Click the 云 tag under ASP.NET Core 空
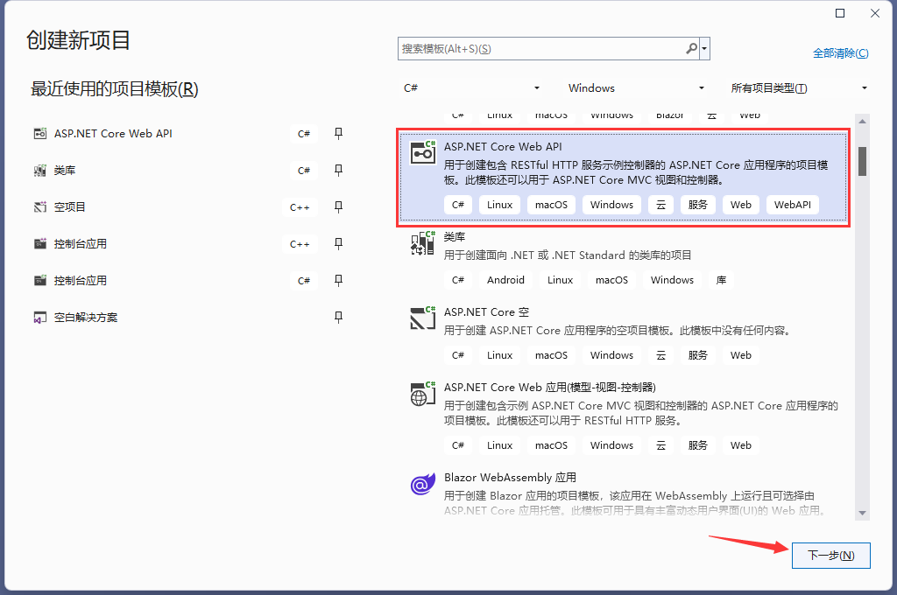This screenshot has width=897, height=595. click(660, 355)
